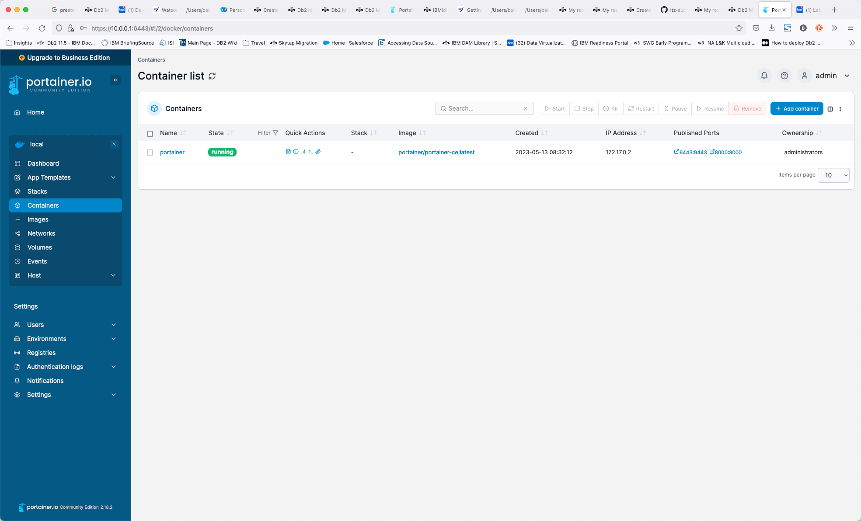The image size is (861, 521).
Task: Click the portainer image link
Action: [437, 152]
